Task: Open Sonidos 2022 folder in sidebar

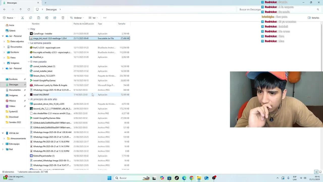Action: point(15,122)
